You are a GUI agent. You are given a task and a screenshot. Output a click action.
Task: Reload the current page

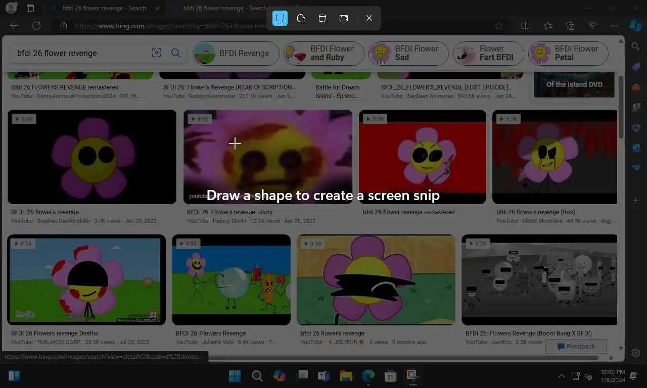(36, 26)
